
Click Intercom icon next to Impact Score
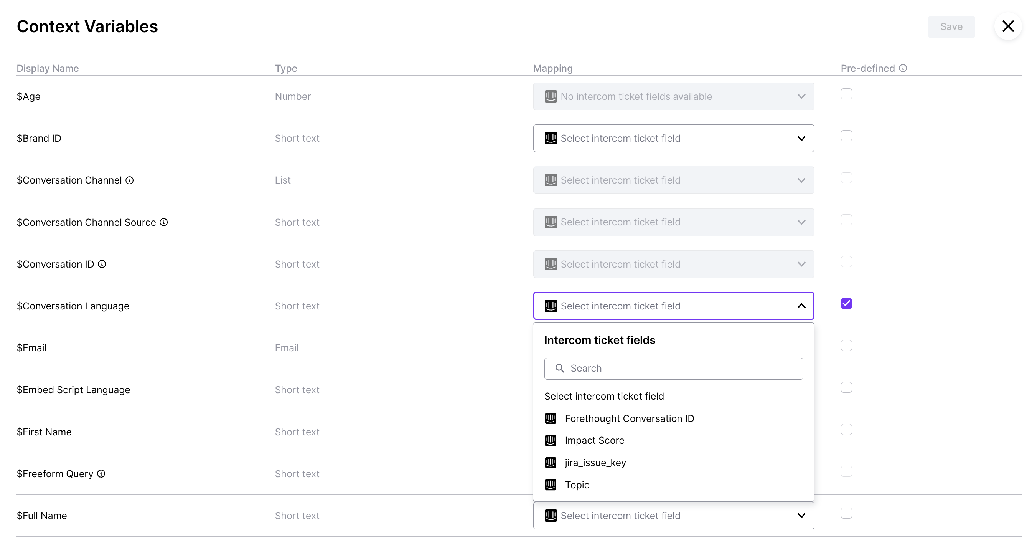coord(551,440)
